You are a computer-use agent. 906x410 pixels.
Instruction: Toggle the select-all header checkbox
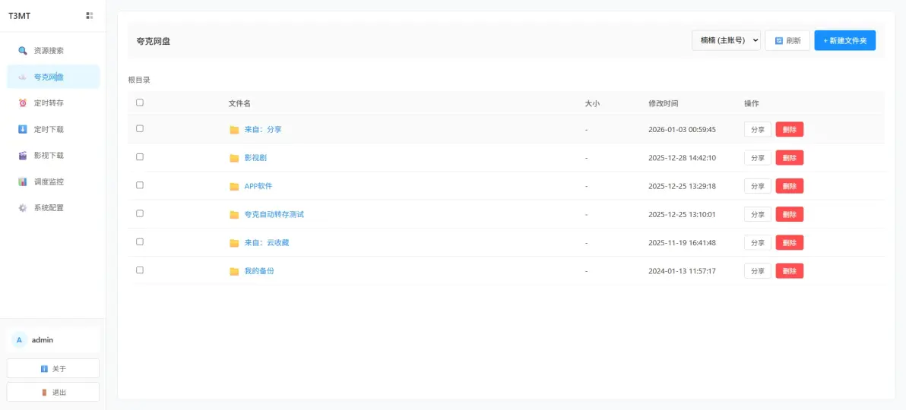click(140, 102)
